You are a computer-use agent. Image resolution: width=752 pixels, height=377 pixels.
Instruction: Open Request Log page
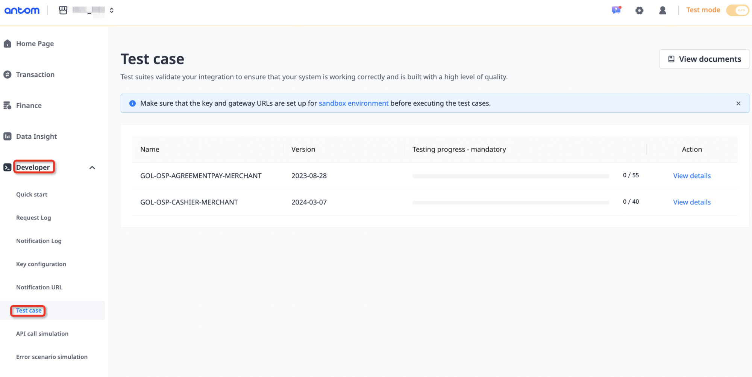coord(33,218)
